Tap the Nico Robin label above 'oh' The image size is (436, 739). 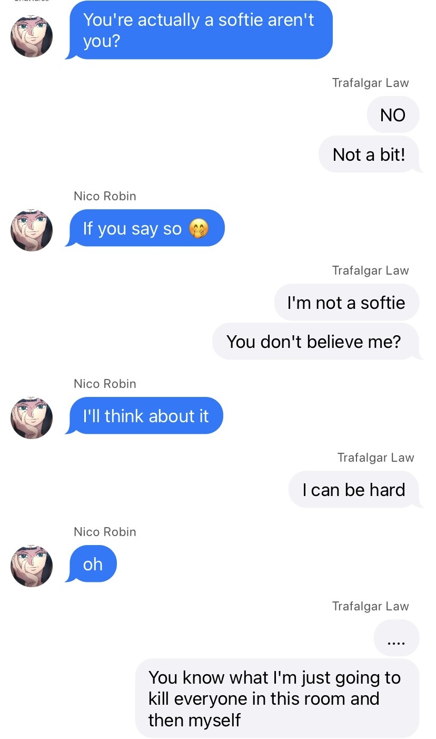tap(105, 532)
